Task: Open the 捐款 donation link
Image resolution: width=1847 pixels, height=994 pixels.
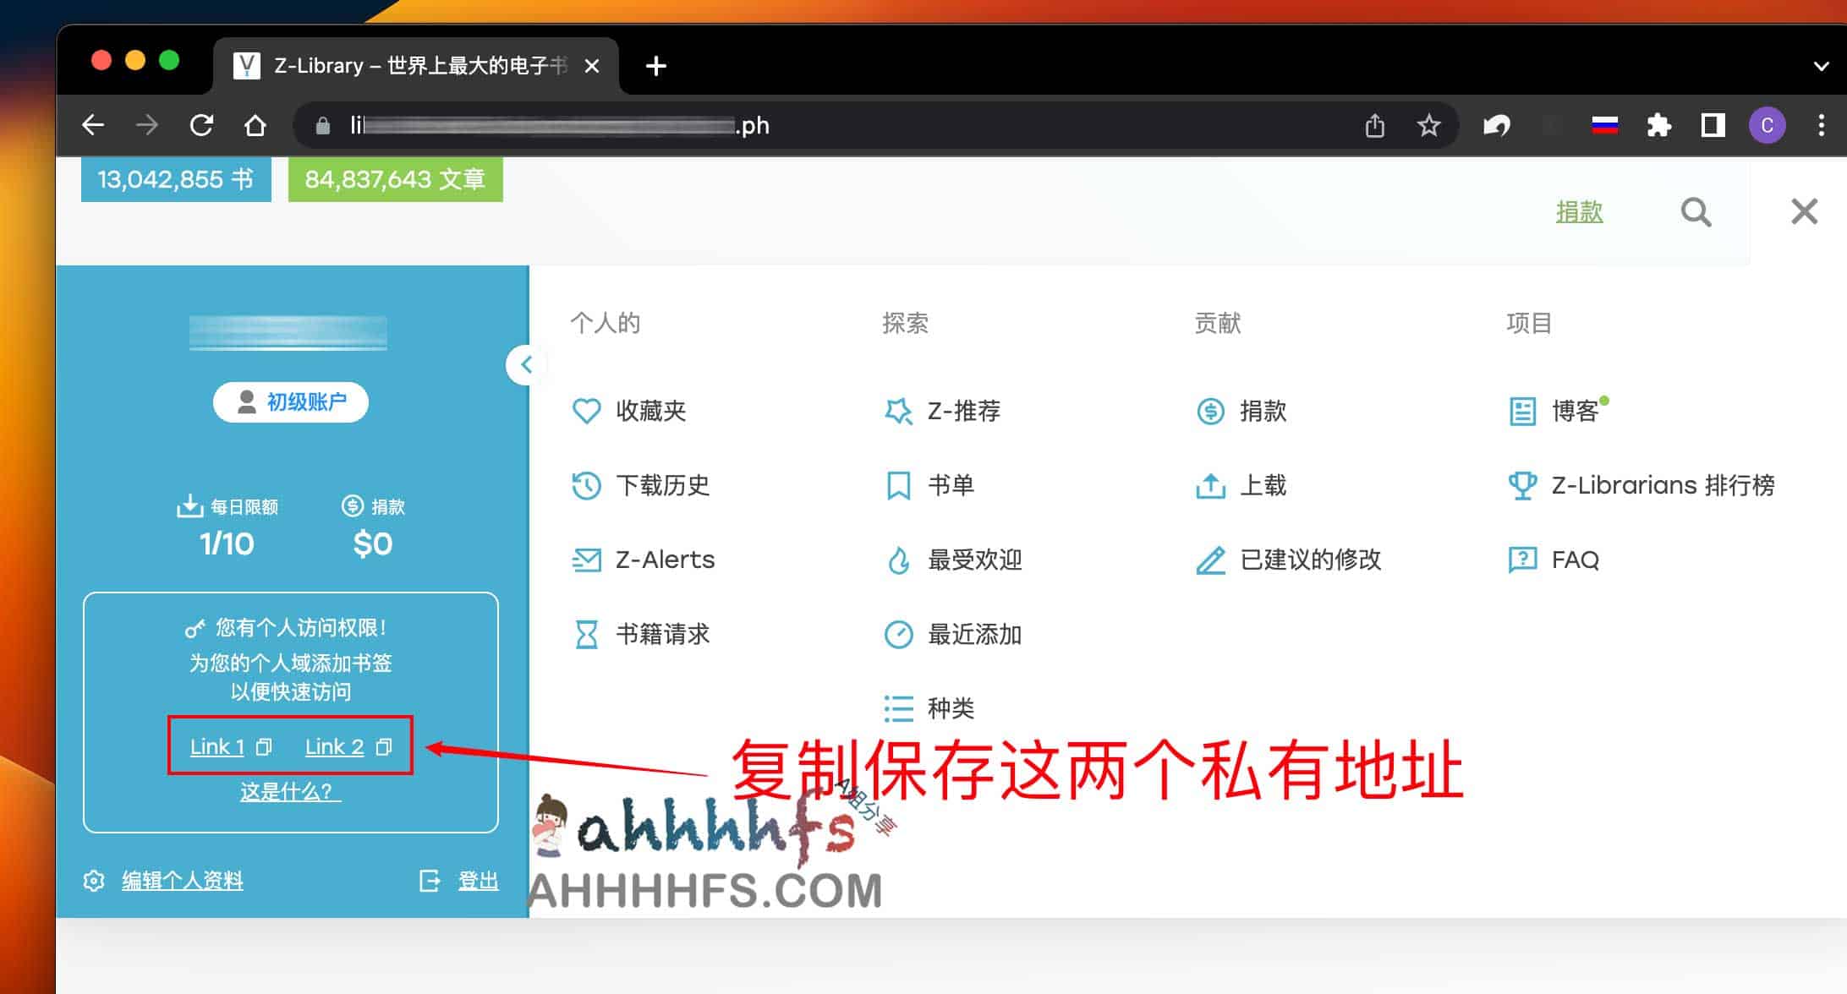Action: click(1579, 212)
